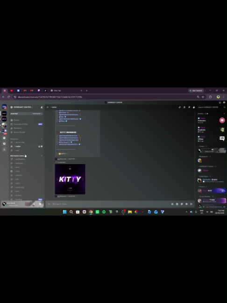This screenshot has height=303, width=227.
Task: Open the Inbox icon in the top-right corner
Action: (x=220, y=102)
